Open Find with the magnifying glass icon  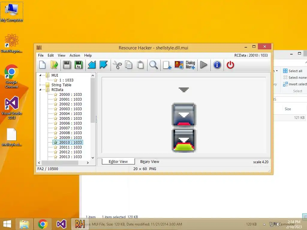coord(153,65)
